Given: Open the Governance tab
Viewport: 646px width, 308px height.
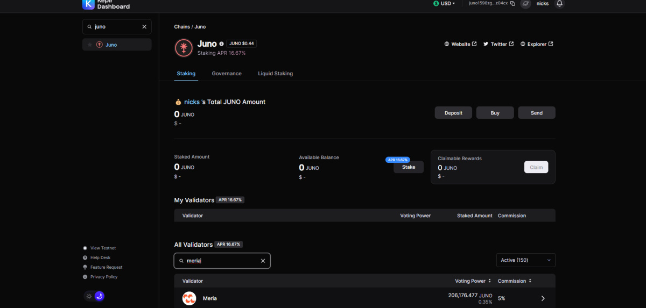Looking at the screenshot, I should coord(227,74).
